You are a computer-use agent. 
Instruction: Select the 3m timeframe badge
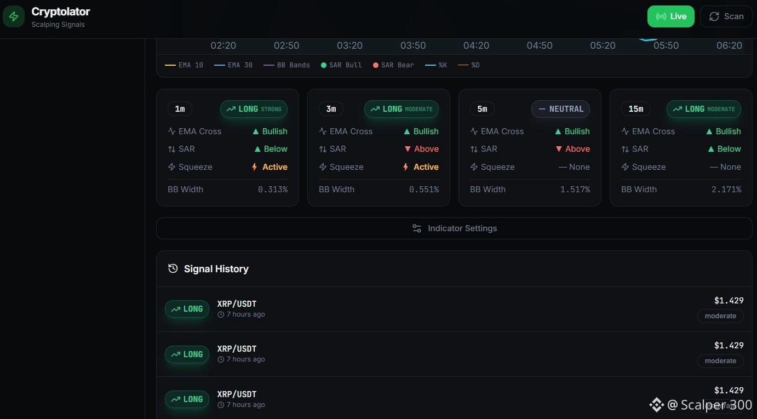(x=331, y=109)
